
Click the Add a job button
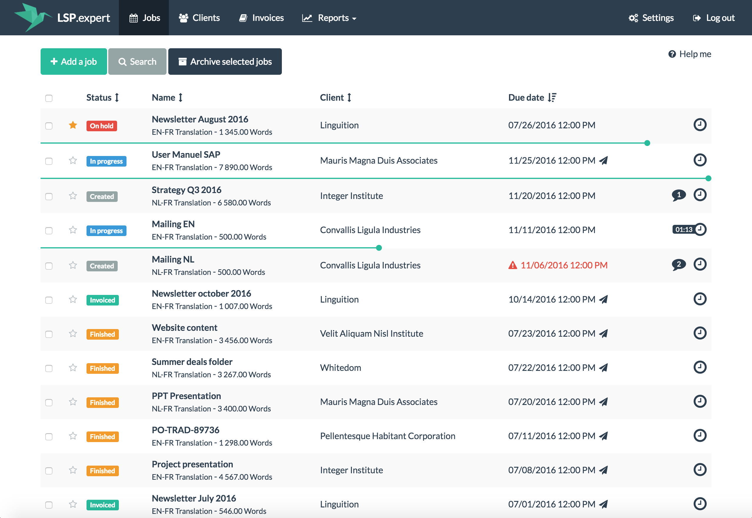click(74, 62)
